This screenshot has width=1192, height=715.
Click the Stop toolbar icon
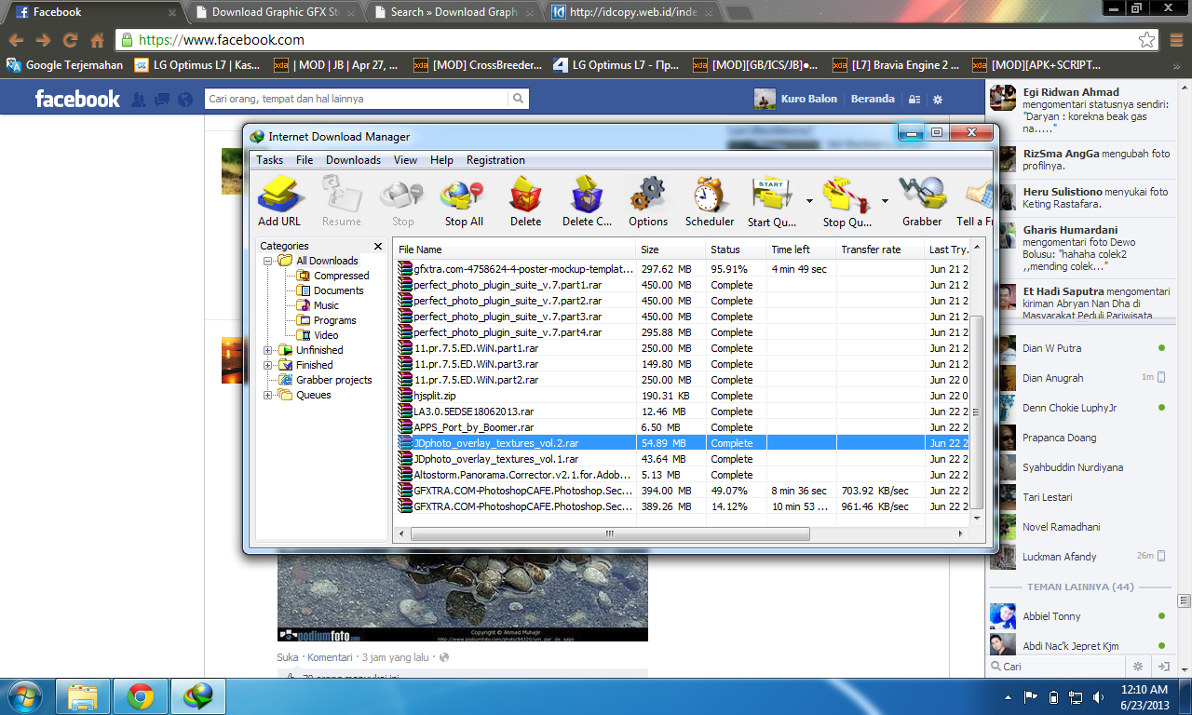point(402,202)
